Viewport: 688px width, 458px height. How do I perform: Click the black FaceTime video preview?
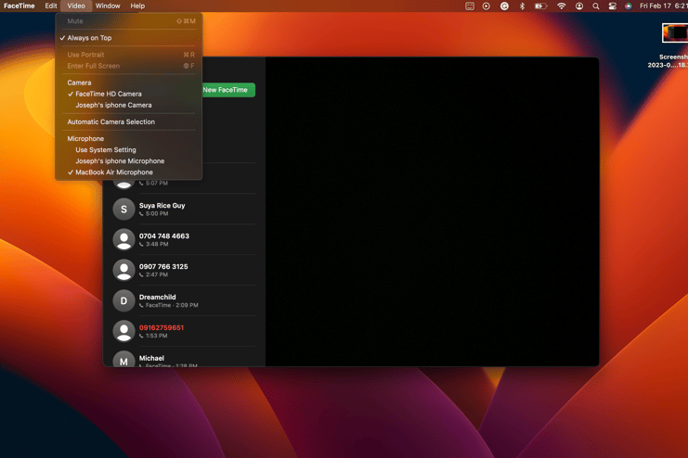pos(432,211)
